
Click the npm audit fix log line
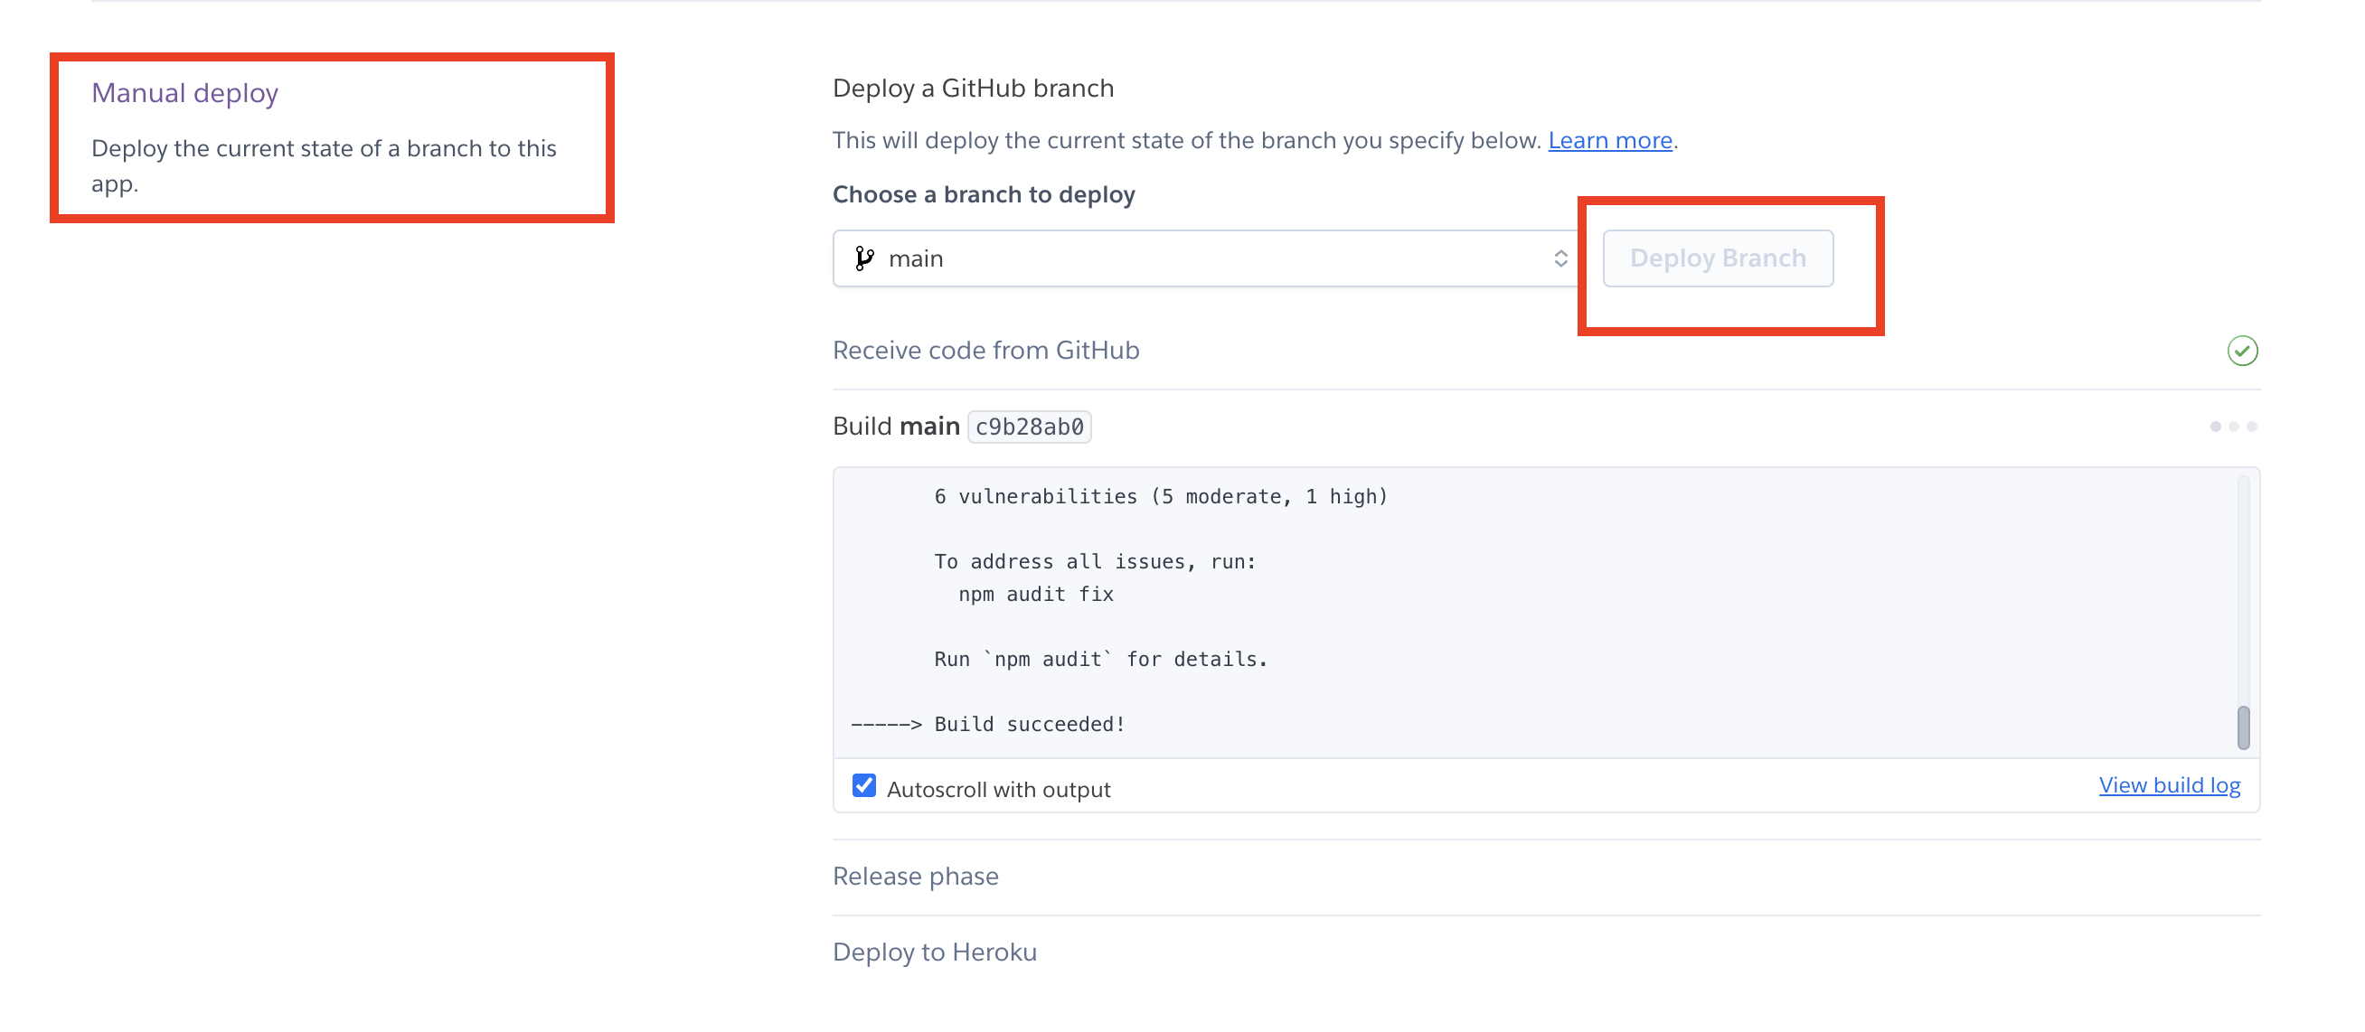click(1036, 595)
